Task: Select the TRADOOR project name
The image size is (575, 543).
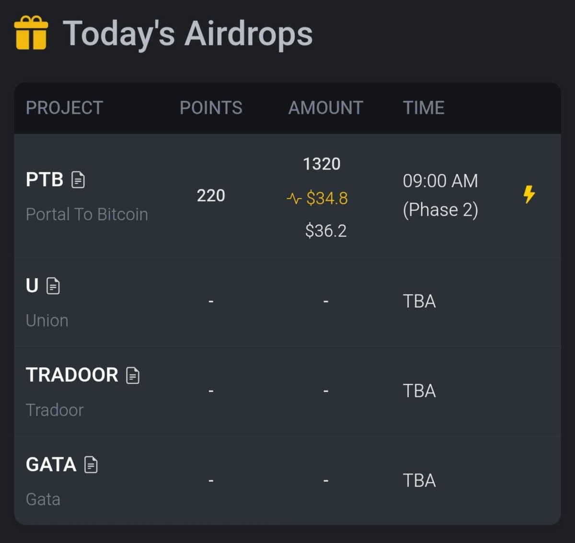Action: (x=72, y=375)
